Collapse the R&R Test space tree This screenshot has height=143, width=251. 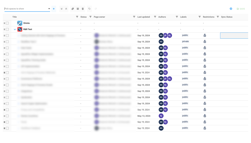15,29
